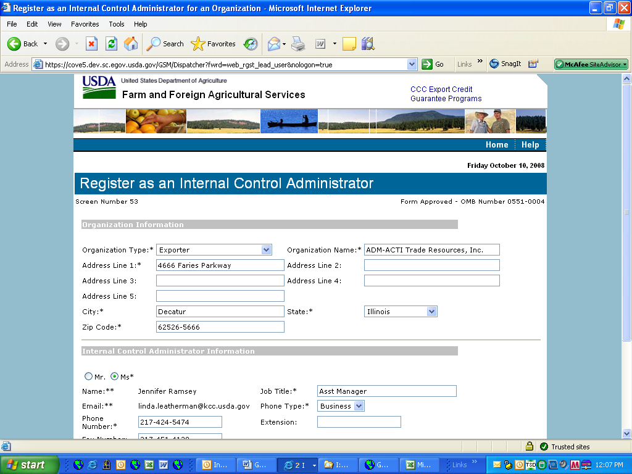Click the Address Line 1 field
Image resolution: width=632 pixels, height=474 pixels.
coord(220,265)
